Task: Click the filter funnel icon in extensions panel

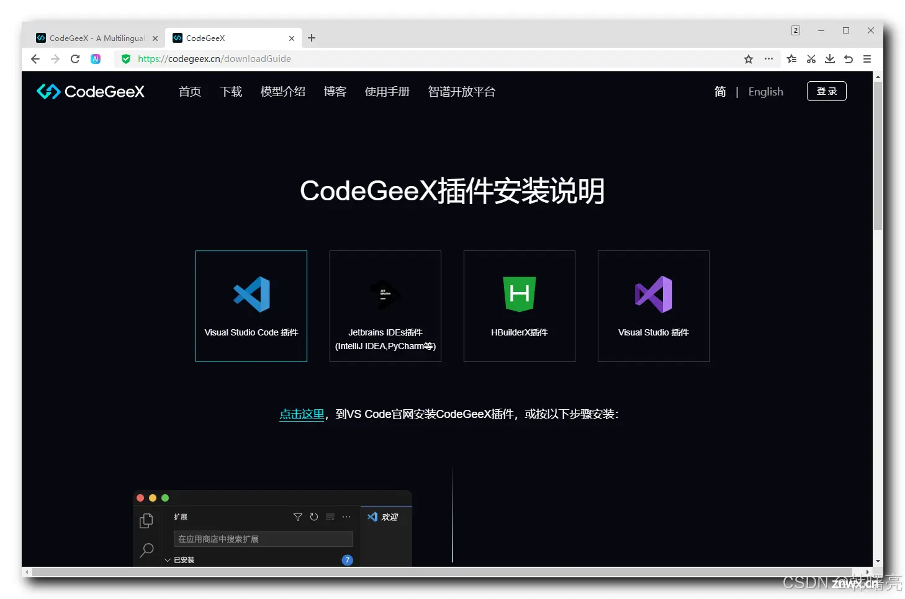Action: click(298, 517)
